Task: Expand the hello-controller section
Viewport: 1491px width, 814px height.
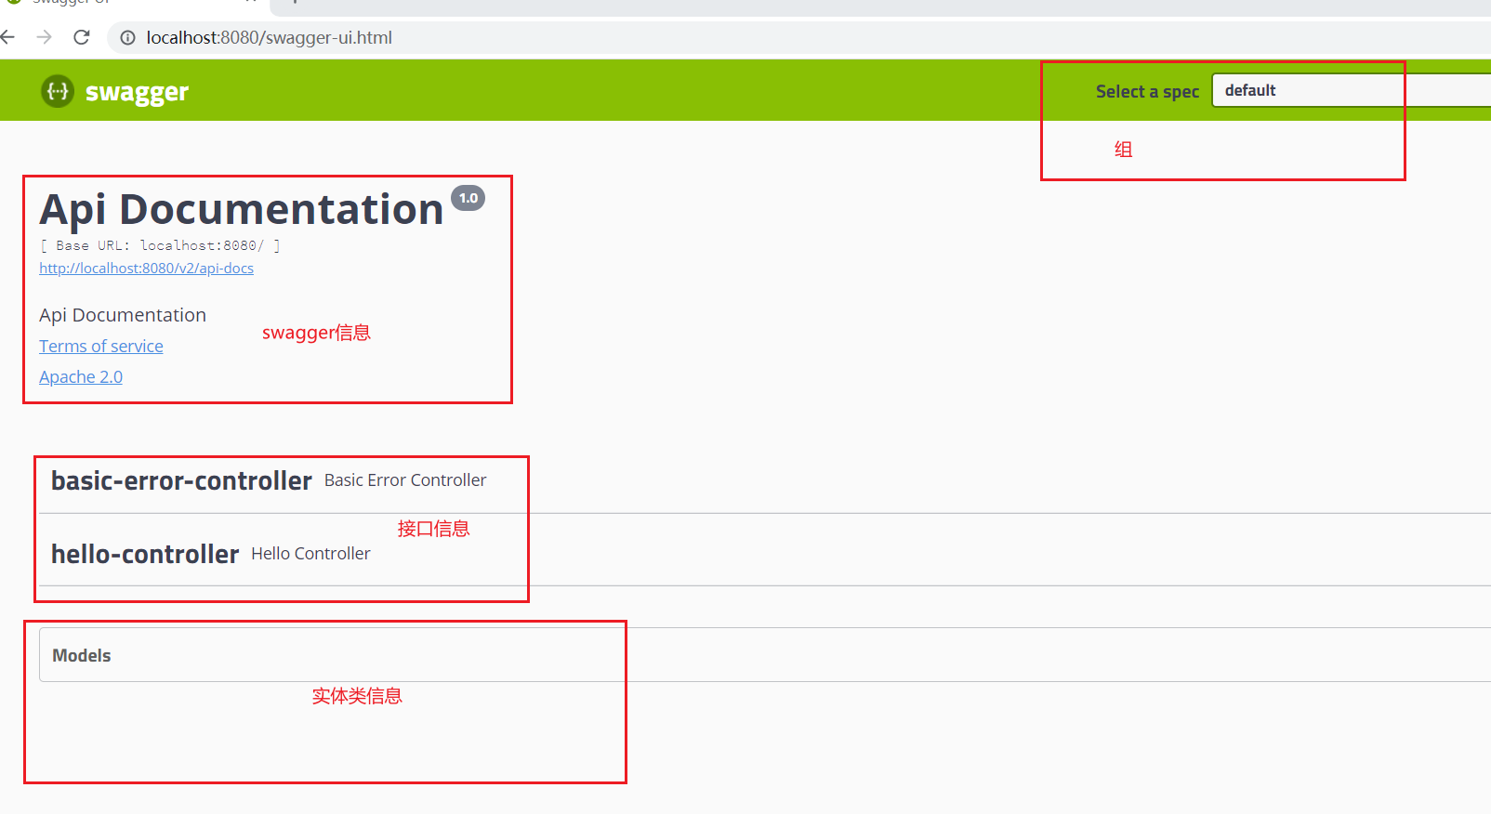Action: (x=764, y=554)
